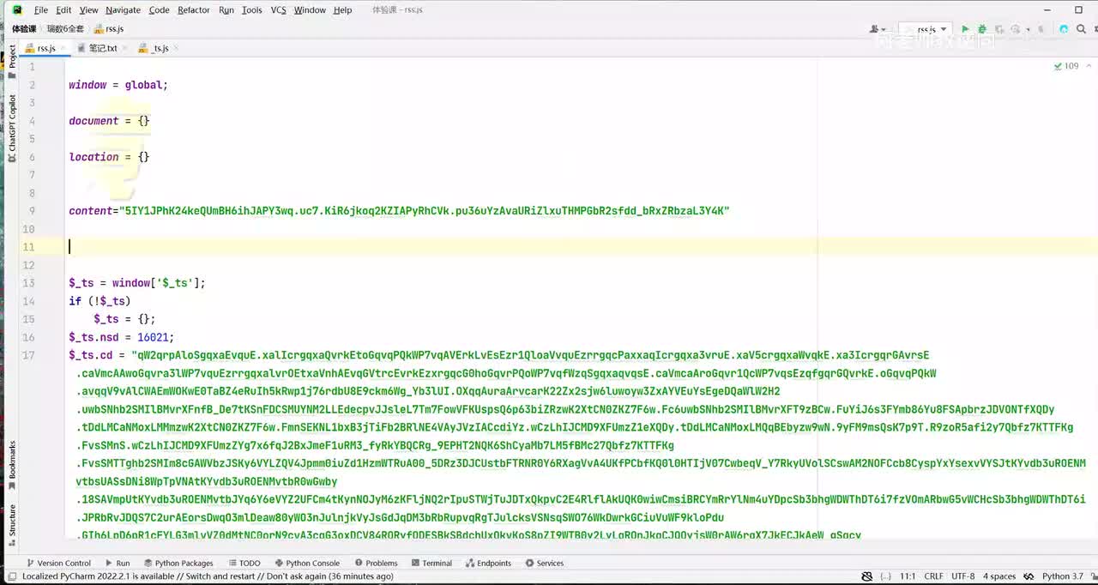Screen dimensions: 1098x585
Task: Open Python 3.7 interpreter selector
Action: 1062,576
